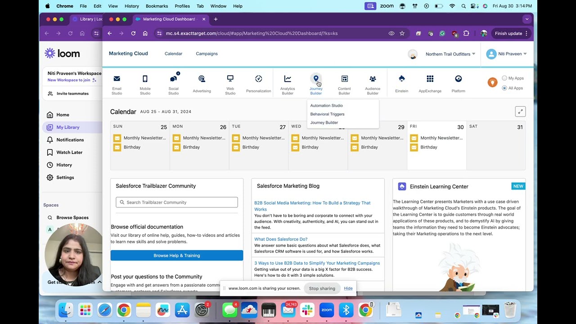The height and width of the screenshot is (324, 576).
Task: Click inside Search Trailblazer Community field
Action: coord(177,202)
